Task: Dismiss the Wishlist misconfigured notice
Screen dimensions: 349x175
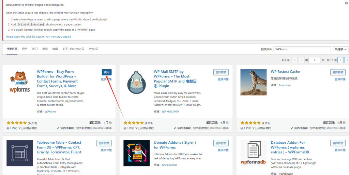Action: (x=346, y=3)
